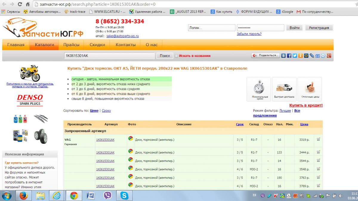The width and height of the screenshot is (358, 201).
Task: Open the О нас menu tab
Action: pyautogui.click(x=152, y=45)
